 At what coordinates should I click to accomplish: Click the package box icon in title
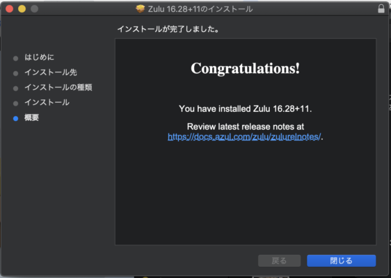140,9
